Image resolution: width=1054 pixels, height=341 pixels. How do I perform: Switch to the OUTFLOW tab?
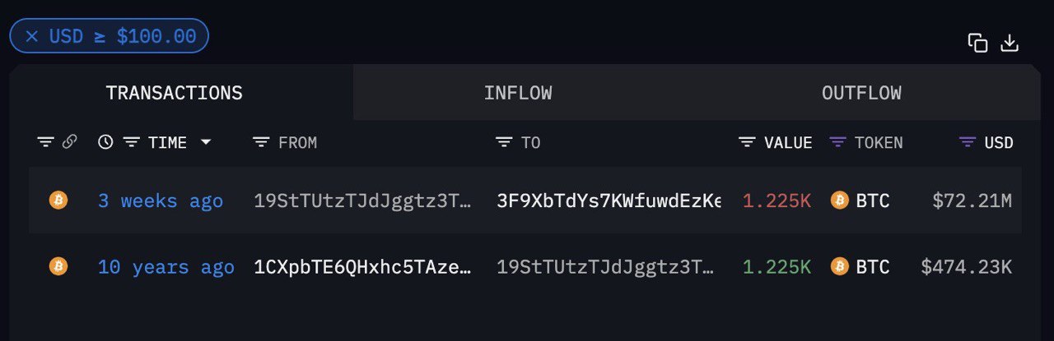[861, 93]
